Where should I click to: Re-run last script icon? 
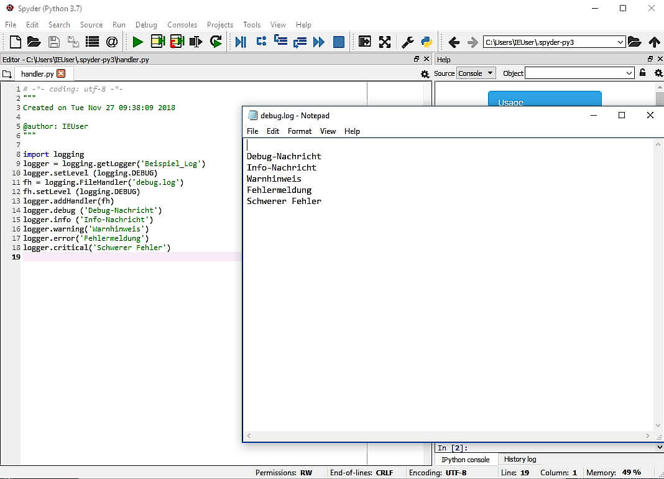216,42
